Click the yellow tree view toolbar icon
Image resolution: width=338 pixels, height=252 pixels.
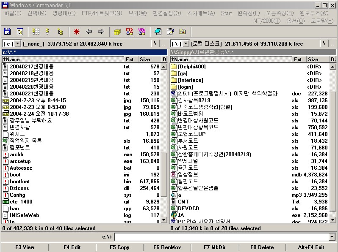point(60,32)
